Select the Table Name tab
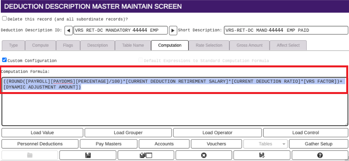 click(x=133, y=45)
